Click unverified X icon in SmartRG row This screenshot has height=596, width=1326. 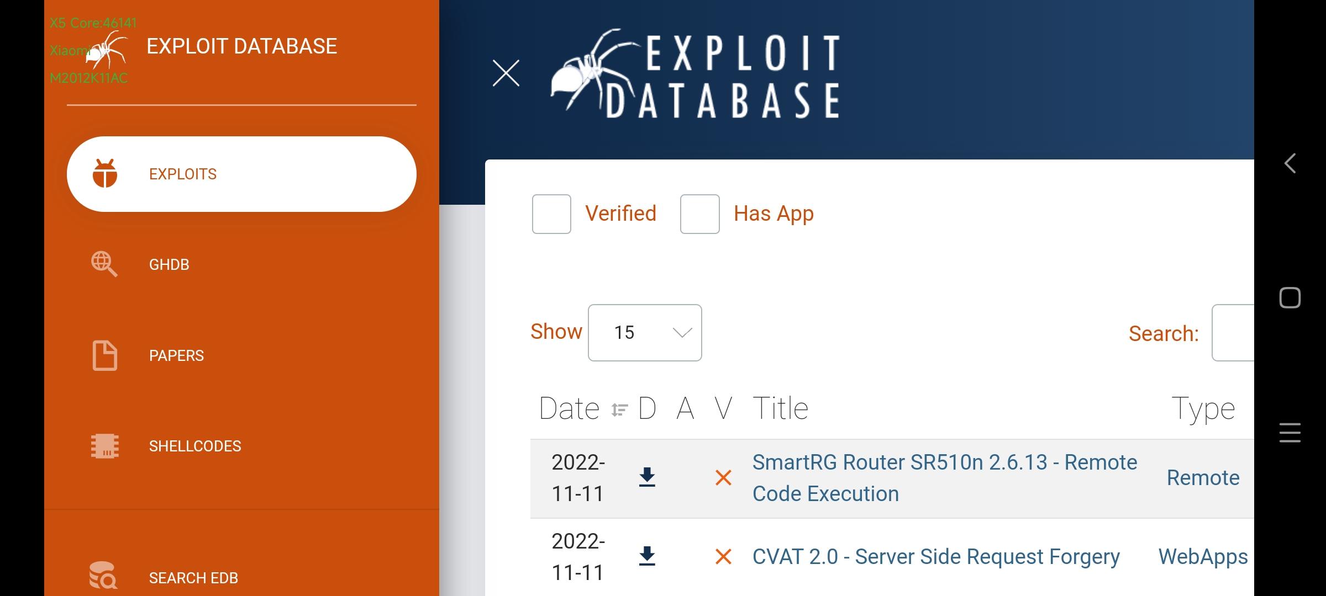(723, 478)
